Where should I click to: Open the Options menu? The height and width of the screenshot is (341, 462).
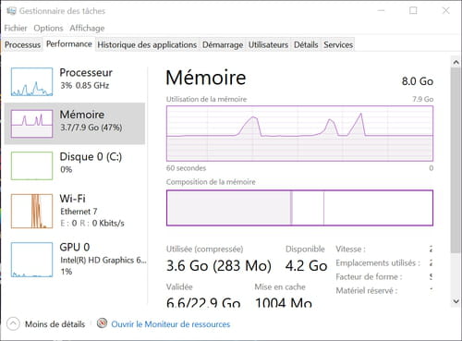pyautogui.click(x=48, y=28)
